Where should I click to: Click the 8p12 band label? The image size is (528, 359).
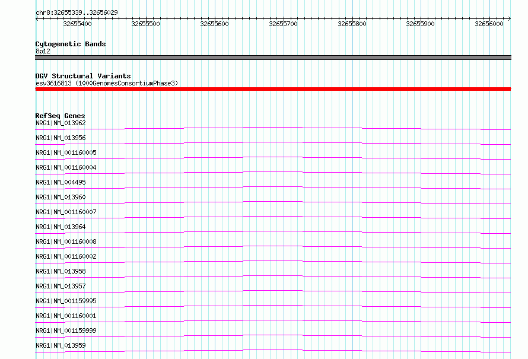(43, 51)
